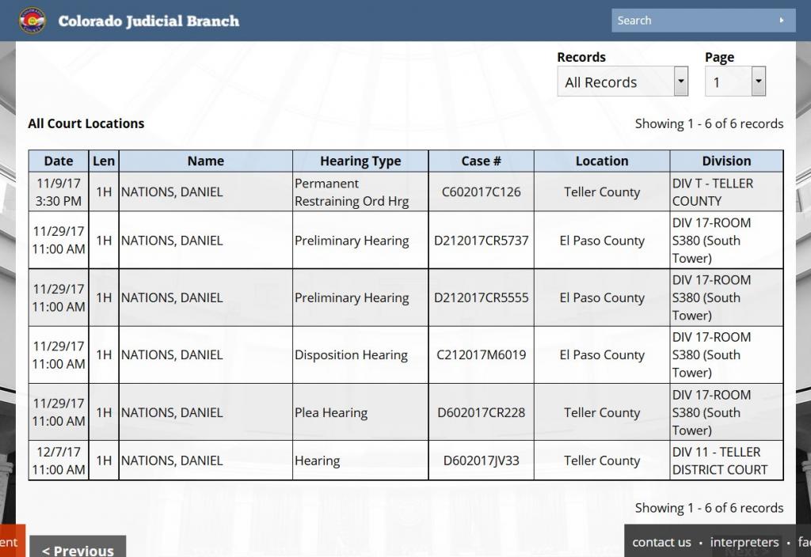The image size is (811, 557).
Task: Select case number C602017C126 cell
Action: pyautogui.click(x=481, y=191)
